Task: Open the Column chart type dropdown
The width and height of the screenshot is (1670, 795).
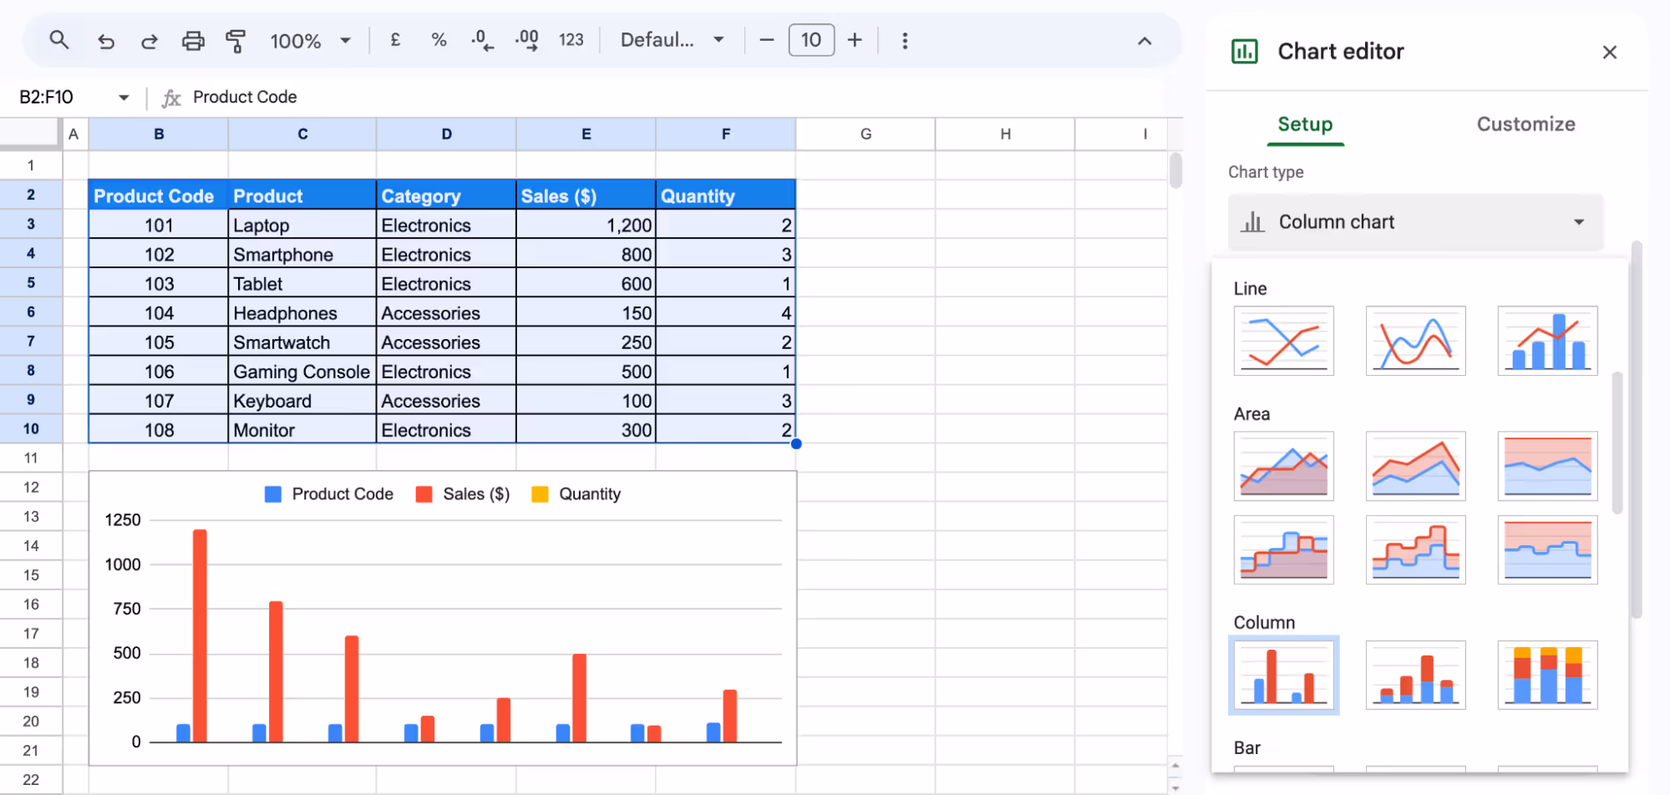Action: [x=1414, y=221]
